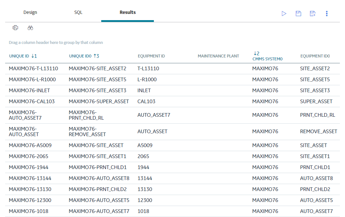The height and width of the screenshot is (217, 345).
Task: Select cell MAXIMO76-A5009
Action: click(x=30, y=145)
